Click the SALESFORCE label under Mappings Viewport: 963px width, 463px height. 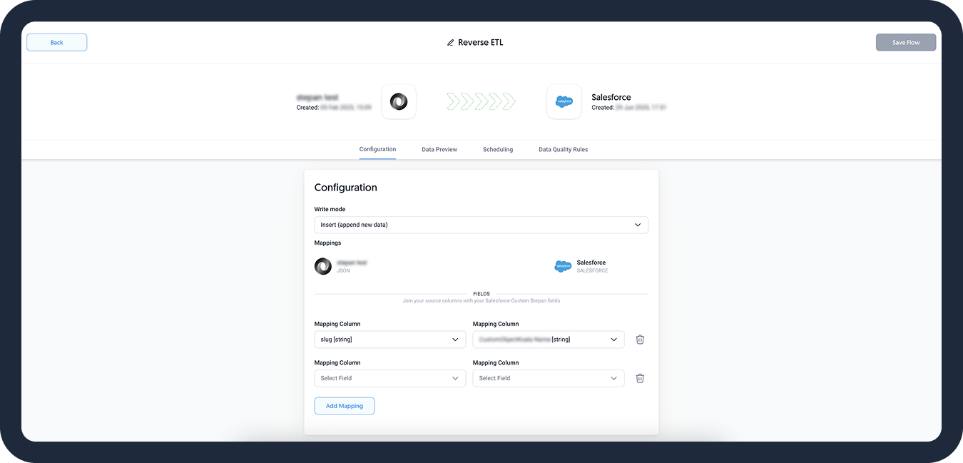[593, 271]
